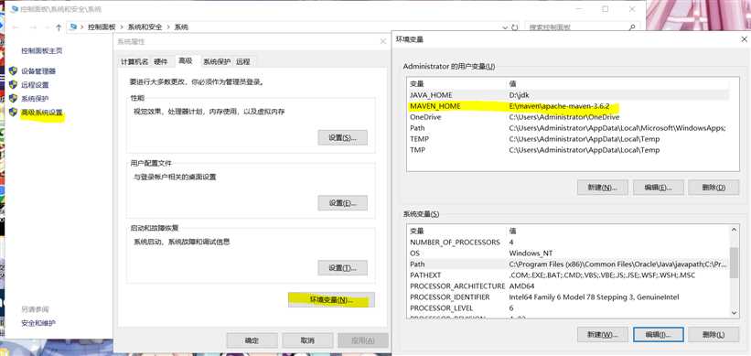Click the system variables scroll up arrow
Viewport: 751px width, 356px height.
[735, 231]
